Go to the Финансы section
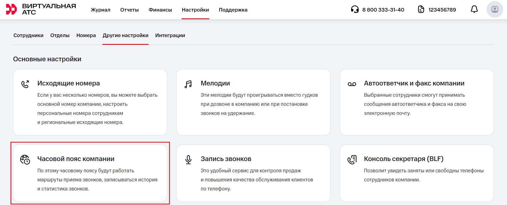Image resolution: width=507 pixels, height=205 pixels. pos(160,10)
